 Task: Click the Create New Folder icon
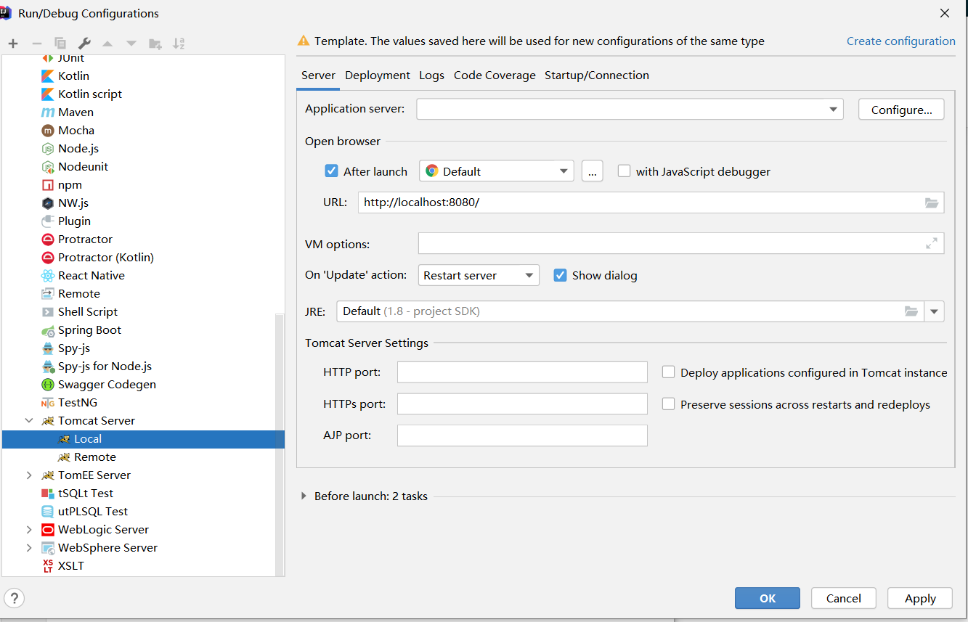[155, 44]
